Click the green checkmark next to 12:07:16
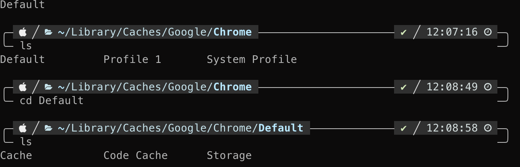This screenshot has height=167, width=520. tap(403, 32)
